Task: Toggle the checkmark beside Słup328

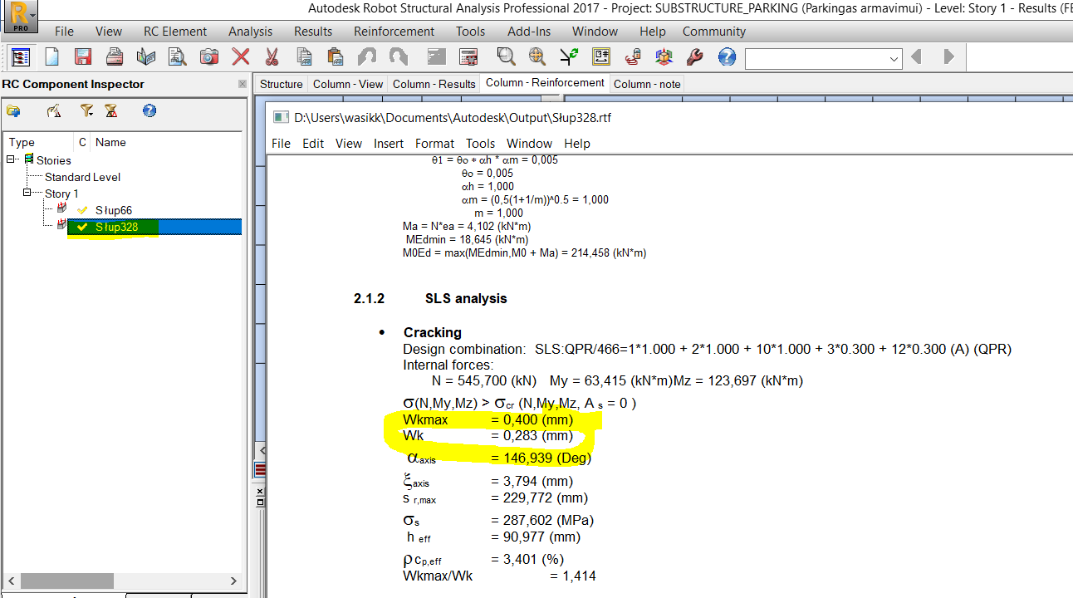Action: coord(81,227)
